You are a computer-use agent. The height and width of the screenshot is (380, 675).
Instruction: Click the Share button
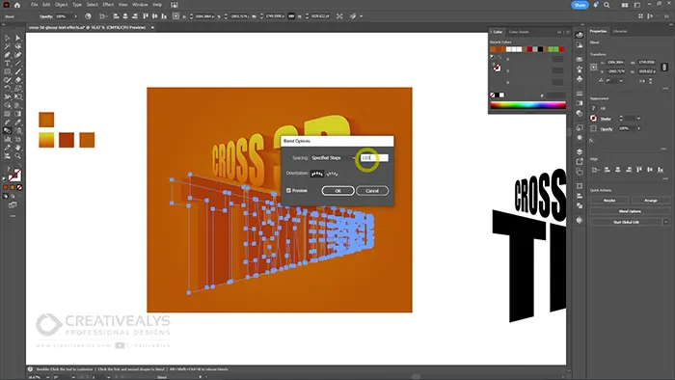coord(580,5)
